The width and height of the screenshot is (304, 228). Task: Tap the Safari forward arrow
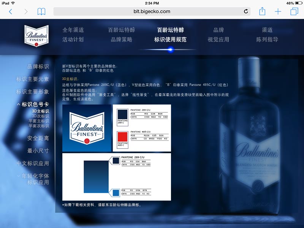click(x=26, y=11)
